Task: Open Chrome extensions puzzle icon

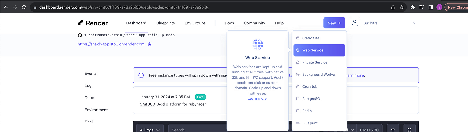Action: [413, 7]
